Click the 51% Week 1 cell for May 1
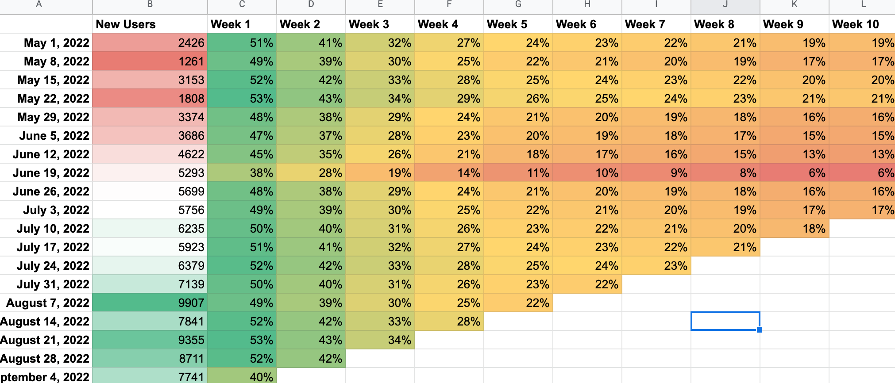This screenshot has width=895, height=383. pos(242,43)
